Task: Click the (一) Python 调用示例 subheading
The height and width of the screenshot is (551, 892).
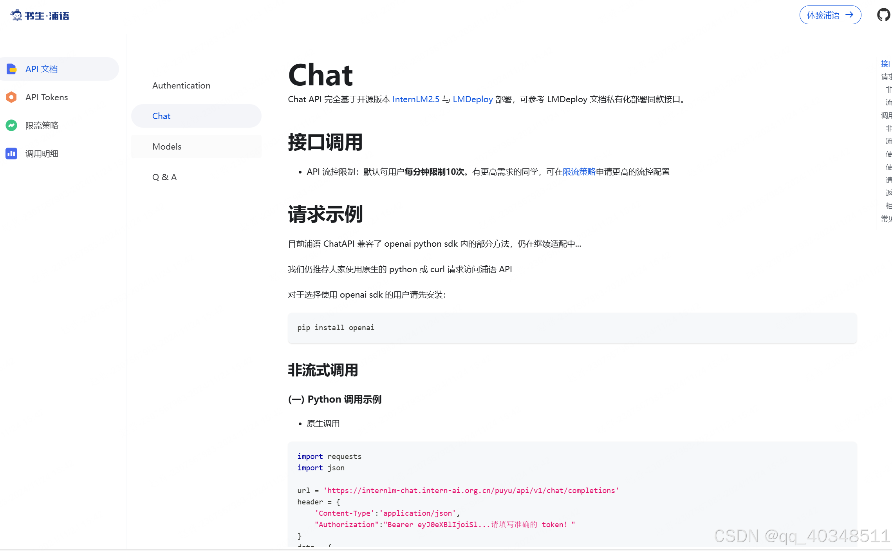Action: click(335, 399)
